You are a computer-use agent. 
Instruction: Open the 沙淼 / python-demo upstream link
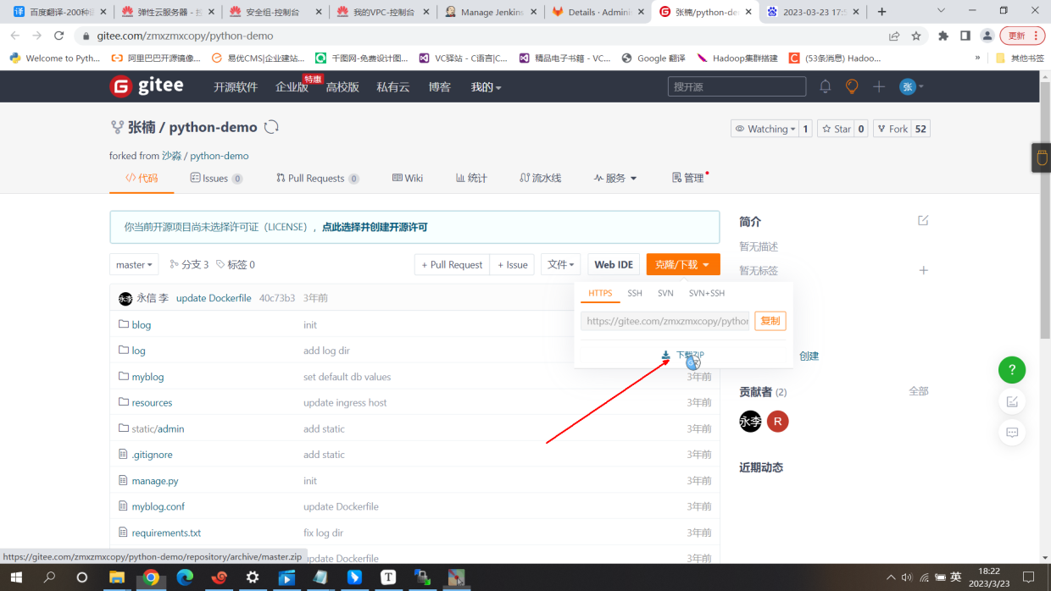tap(205, 156)
